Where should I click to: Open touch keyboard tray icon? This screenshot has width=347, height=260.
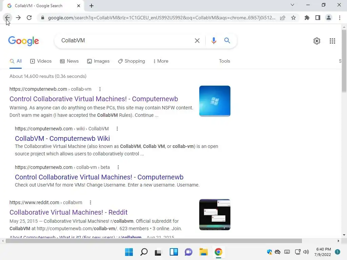(x=287, y=252)
